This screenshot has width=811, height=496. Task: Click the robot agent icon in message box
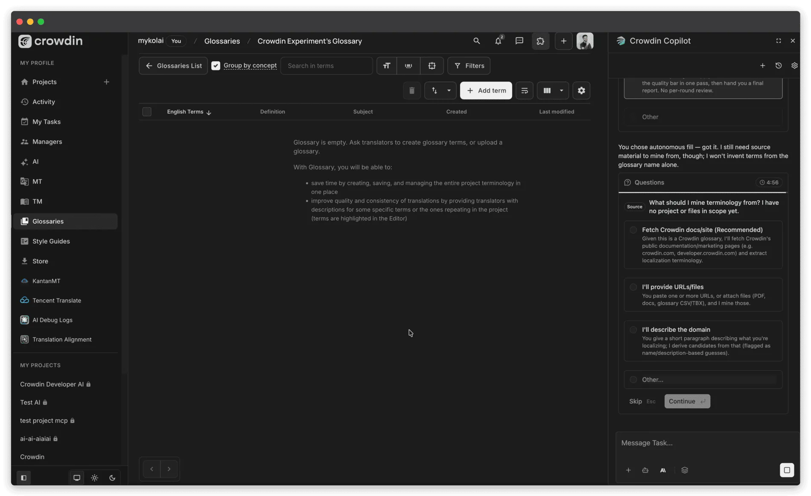tap(645, 470)
